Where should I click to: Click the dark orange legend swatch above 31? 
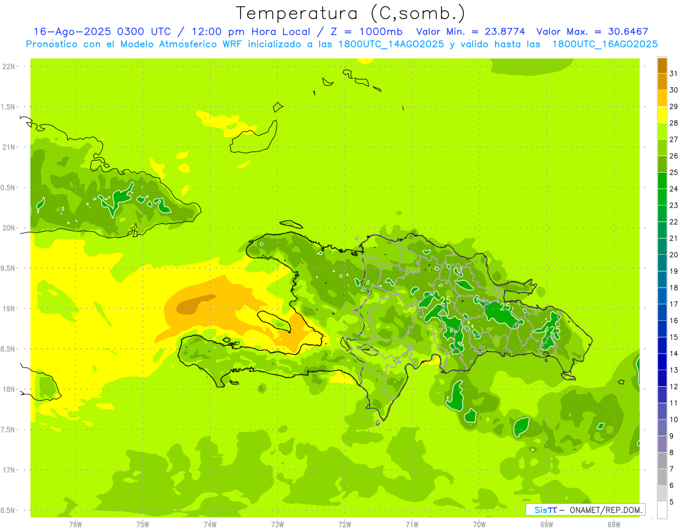point(662,65)
